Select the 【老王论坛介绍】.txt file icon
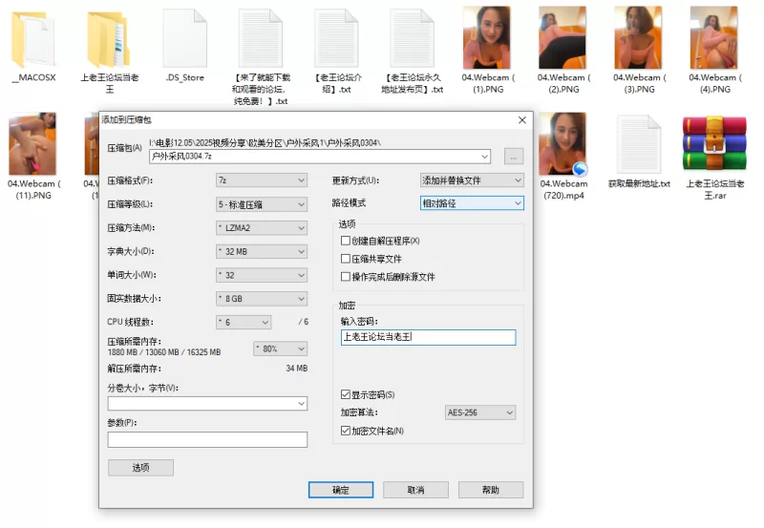The width and height of the screenshot is (764, 528). coord(336,38)
